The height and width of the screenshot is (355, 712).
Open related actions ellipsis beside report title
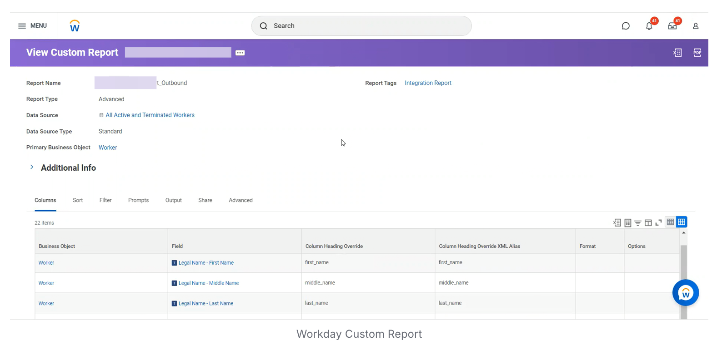click(x=240, y=53)
